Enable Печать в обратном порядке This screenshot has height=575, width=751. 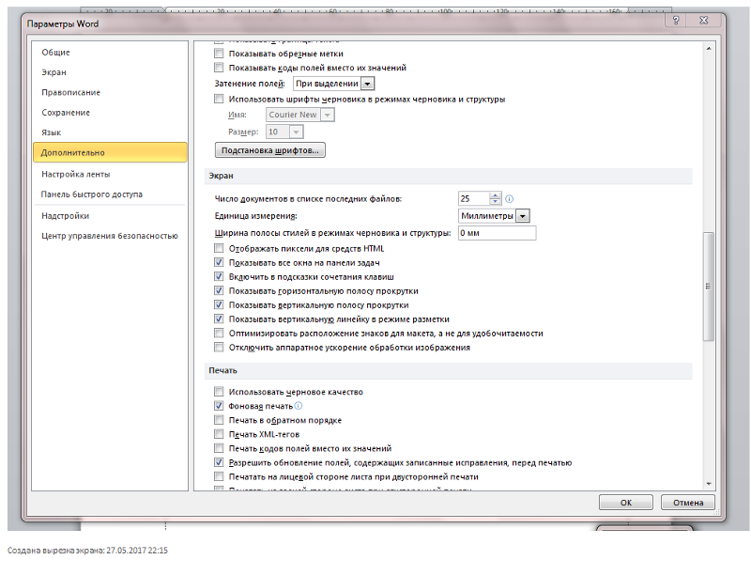pyautogui.click(x=219, y=420)
